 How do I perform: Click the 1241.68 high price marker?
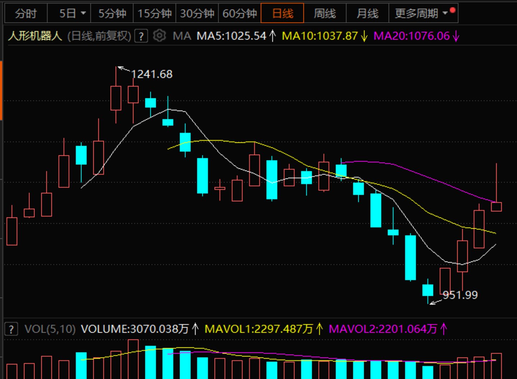coord(151,74)
